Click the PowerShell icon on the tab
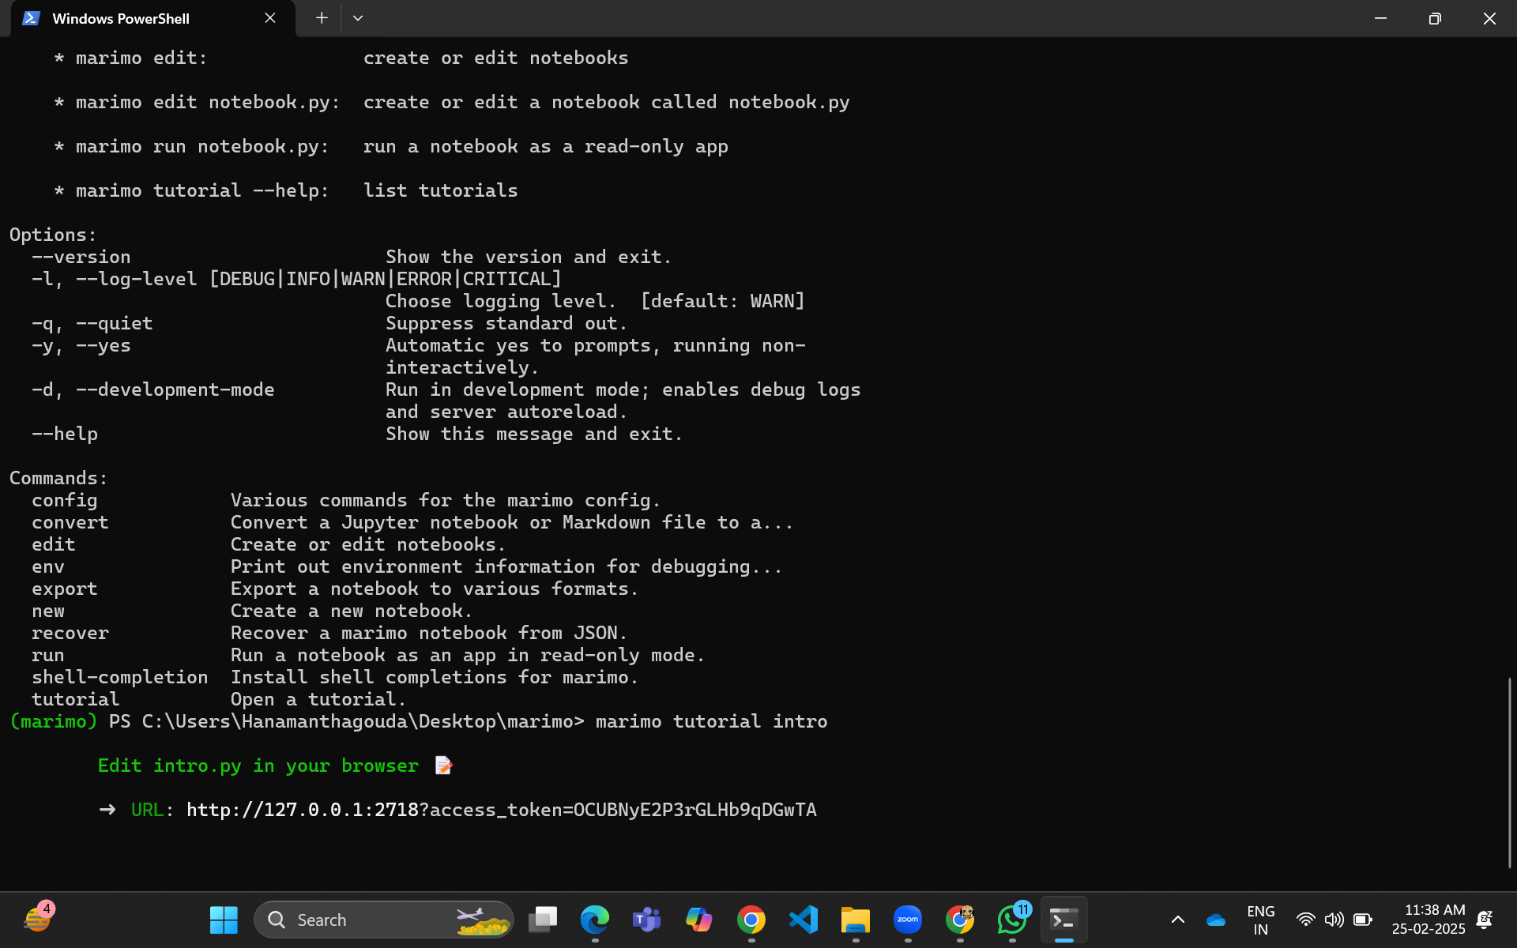This screenshot has height=948, width=1517. pos(31,17)
